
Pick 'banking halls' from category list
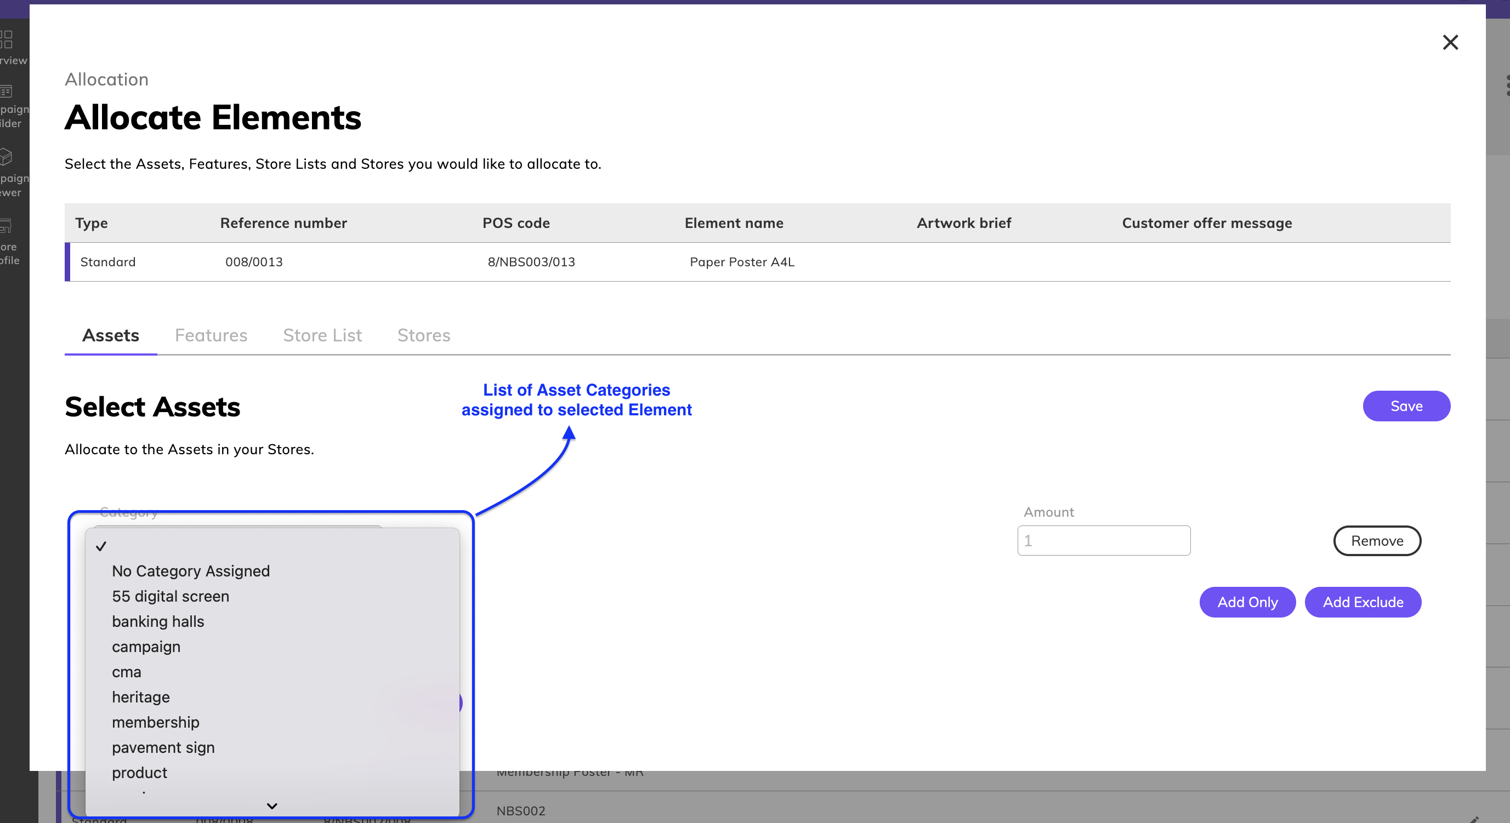[x=158, y=621]
